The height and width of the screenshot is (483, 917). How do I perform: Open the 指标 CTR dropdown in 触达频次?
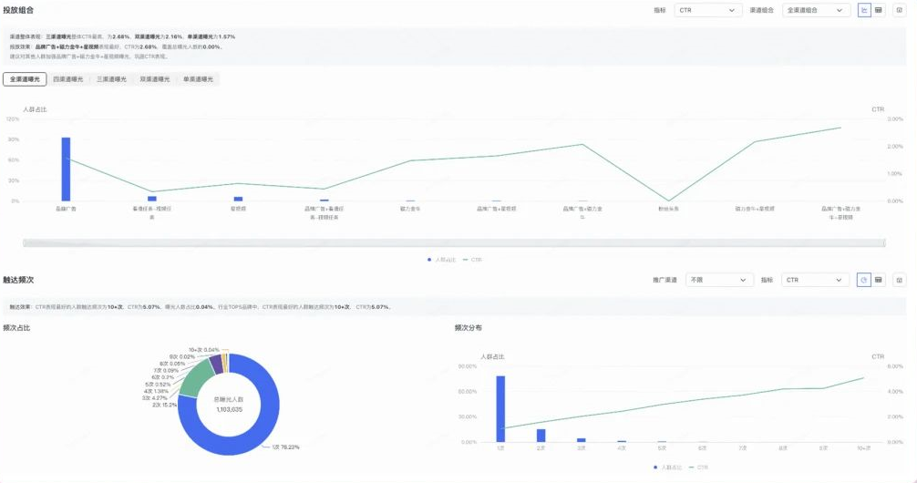(x=814, y=280)
